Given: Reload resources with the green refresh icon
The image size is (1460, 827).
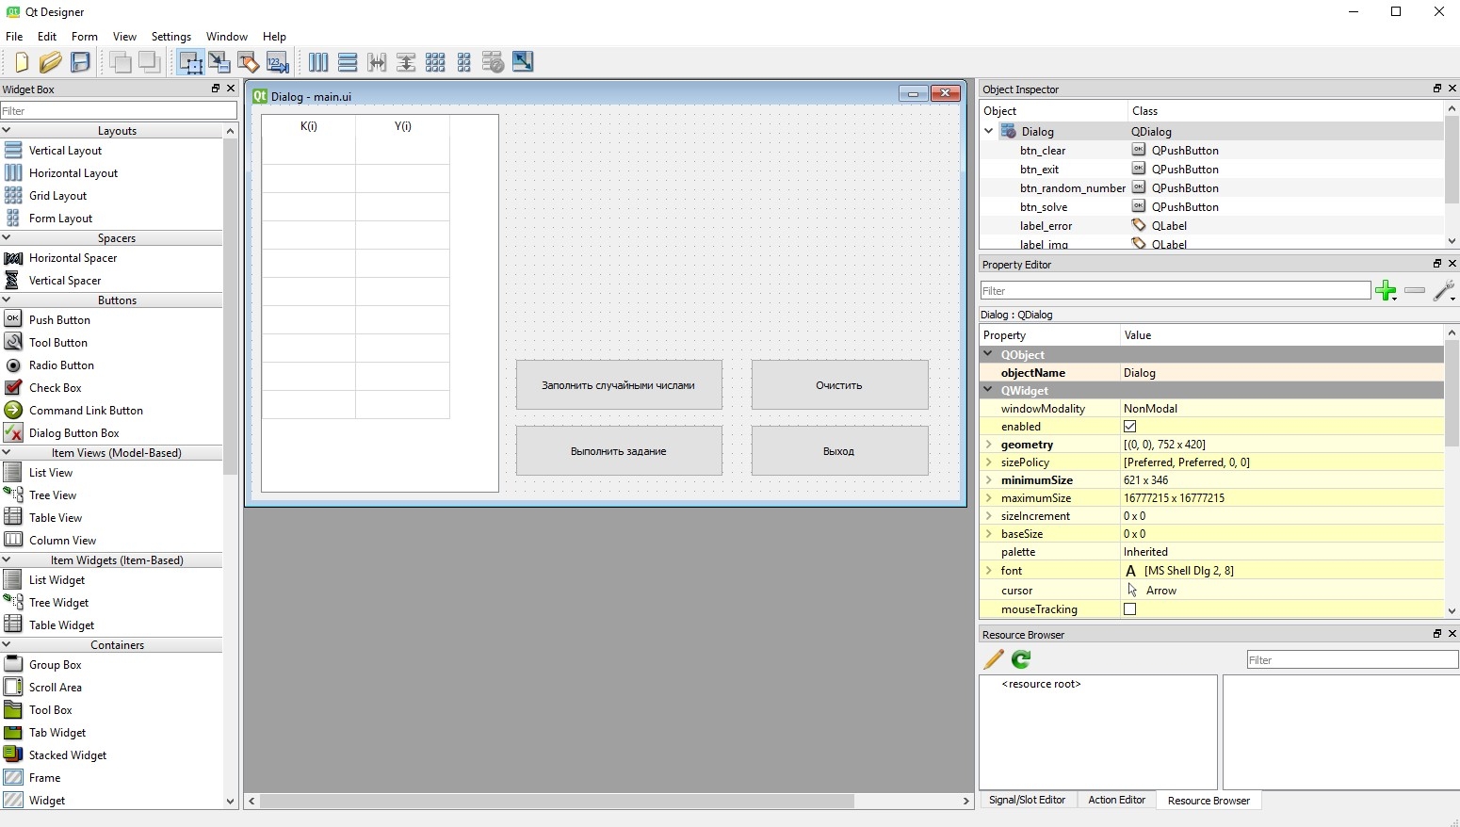Looking at the screenshot, I should click(1021, 659).
